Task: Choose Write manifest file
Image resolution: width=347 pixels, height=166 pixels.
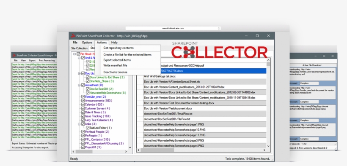Action: [x=115, y=65]
